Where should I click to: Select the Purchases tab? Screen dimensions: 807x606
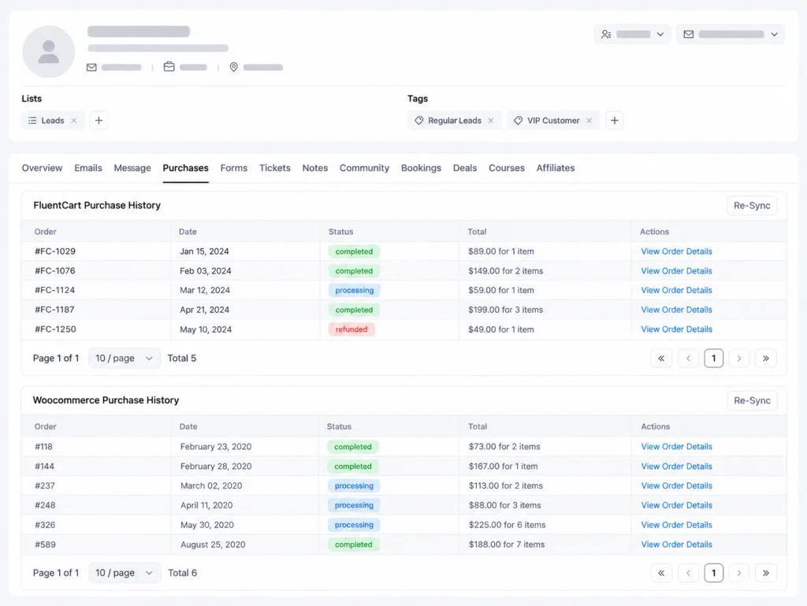[186, 168]
